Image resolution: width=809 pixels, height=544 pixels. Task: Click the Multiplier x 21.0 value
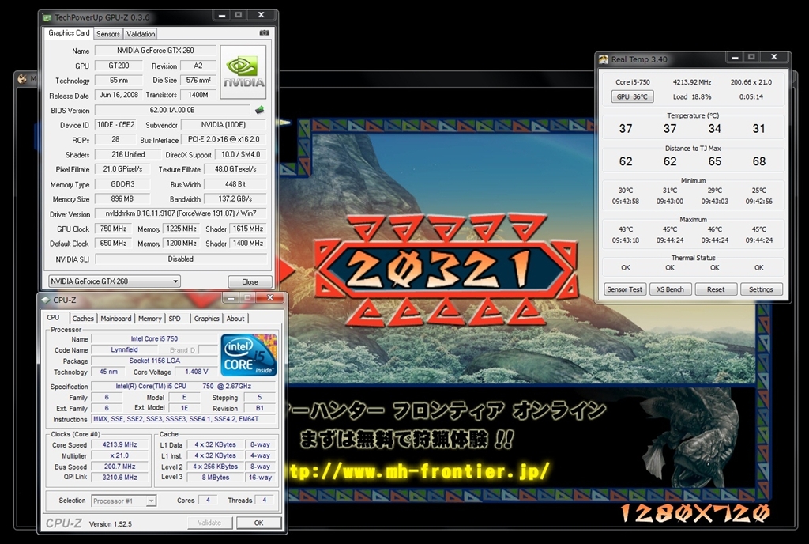click(120, 455)
